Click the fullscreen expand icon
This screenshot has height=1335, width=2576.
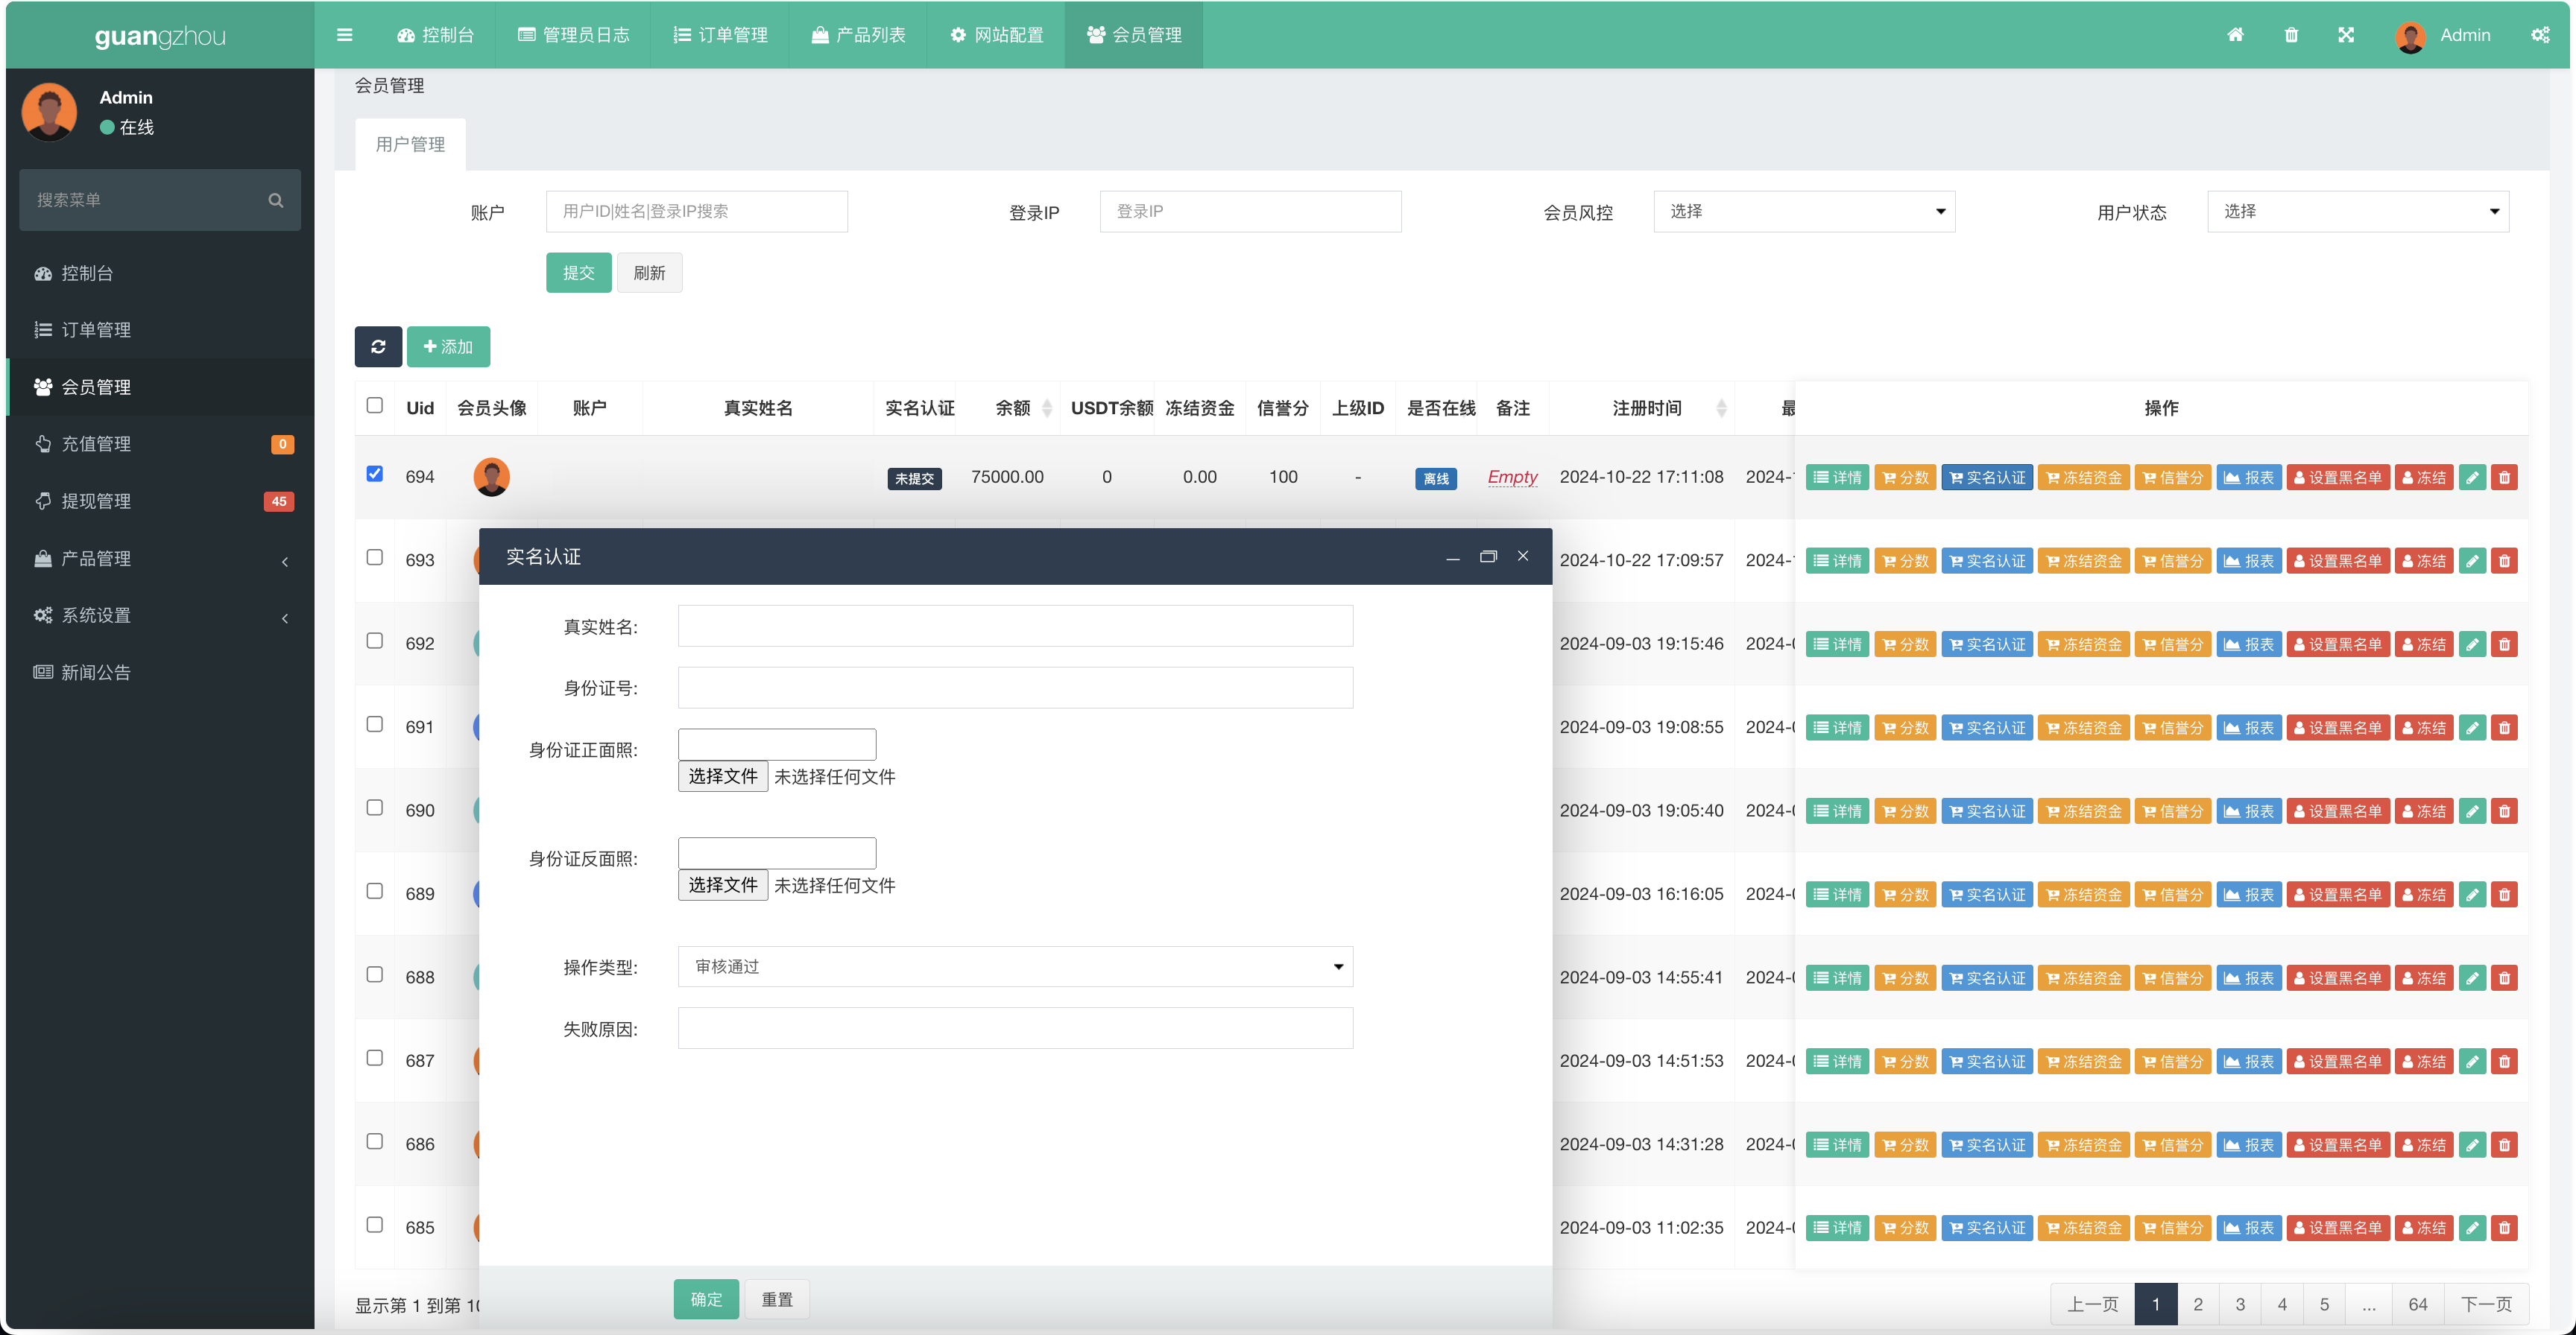2346,35
